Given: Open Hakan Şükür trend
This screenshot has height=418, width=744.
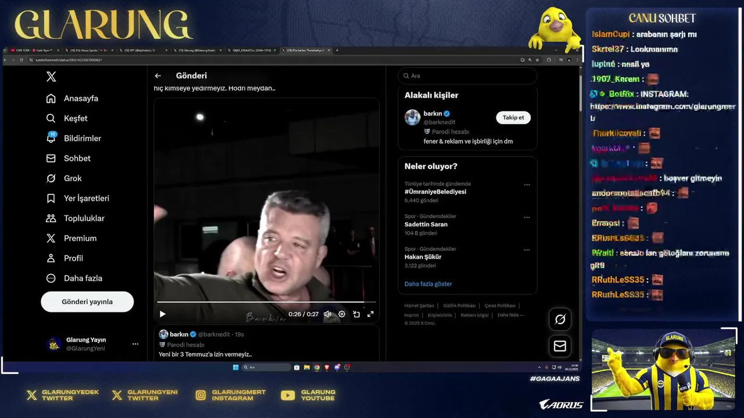Looking at the screenshot, I should click(x=423, y=257).
